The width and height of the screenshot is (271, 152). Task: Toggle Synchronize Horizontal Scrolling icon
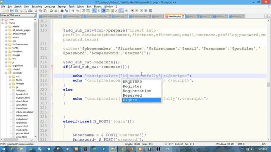[88, 11]
